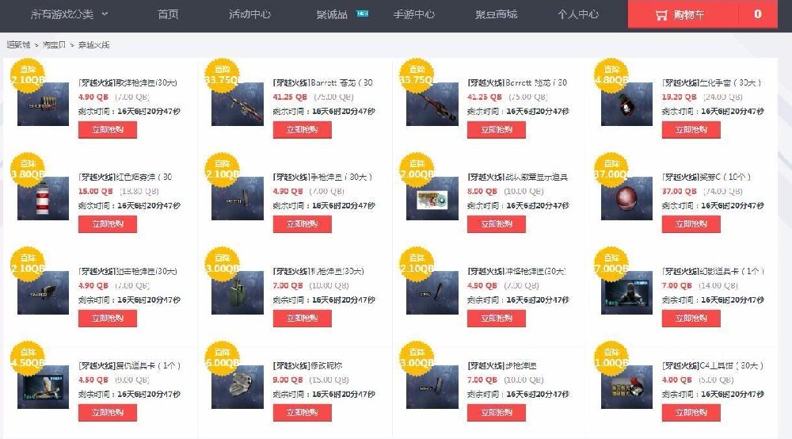Click the red grenade item thumbnail
792x439 pixels.
click(x=43, y=199)
